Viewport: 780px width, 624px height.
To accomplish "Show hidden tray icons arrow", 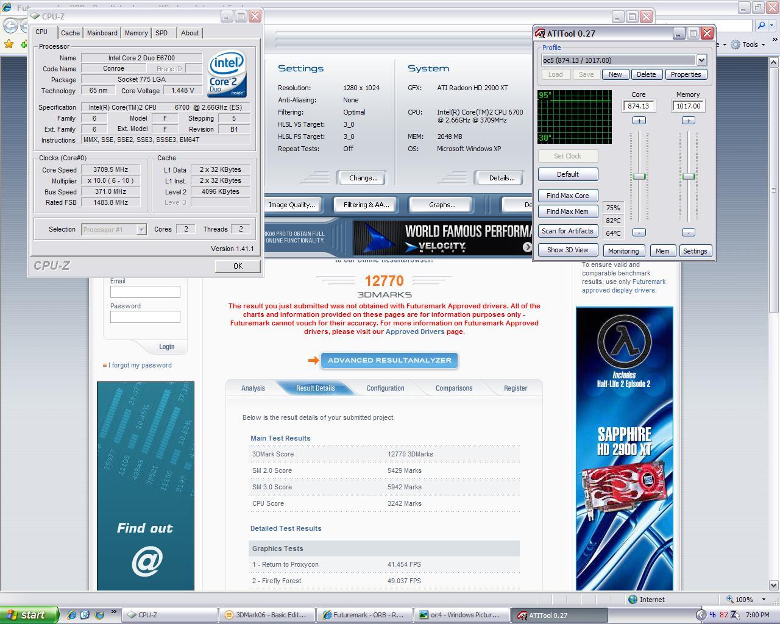I will coord(701,615).
